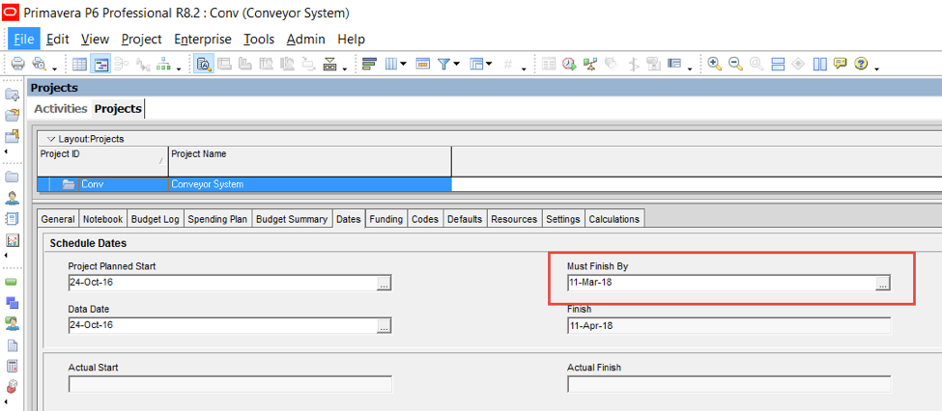Switch to the Activities tab
942x411 pixels.
point(61,109)
